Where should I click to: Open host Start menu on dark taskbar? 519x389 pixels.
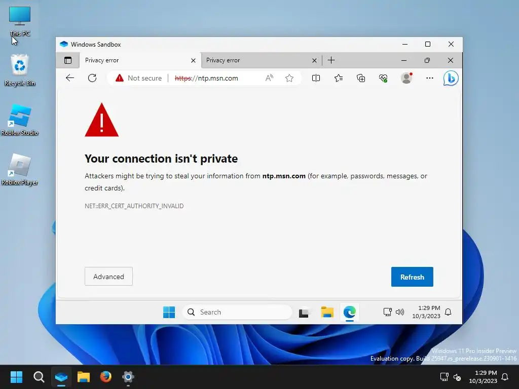(16, 377)
